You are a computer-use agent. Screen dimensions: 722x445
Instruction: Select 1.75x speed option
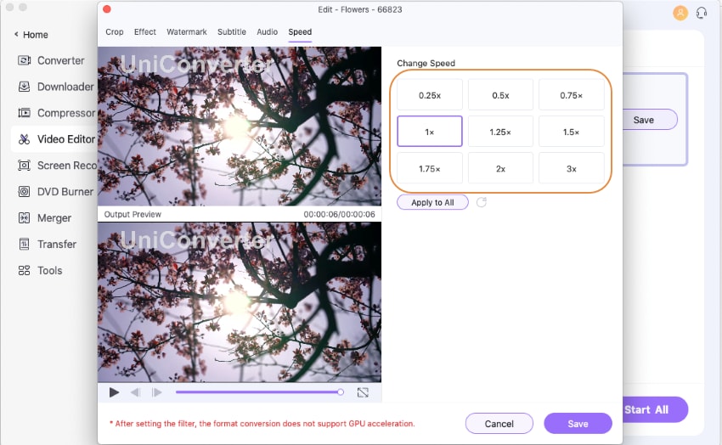430,168
